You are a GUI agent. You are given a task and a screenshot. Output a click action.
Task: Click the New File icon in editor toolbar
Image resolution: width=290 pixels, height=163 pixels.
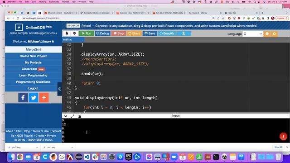(67, 33)
